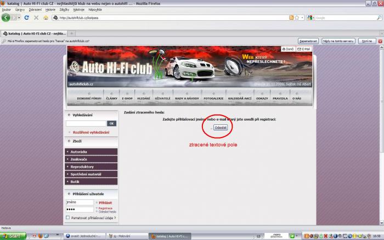Close the password notification bar
The width and height of the screenshot is (384, 240).
pyautogui.click(x=380, y=41)
